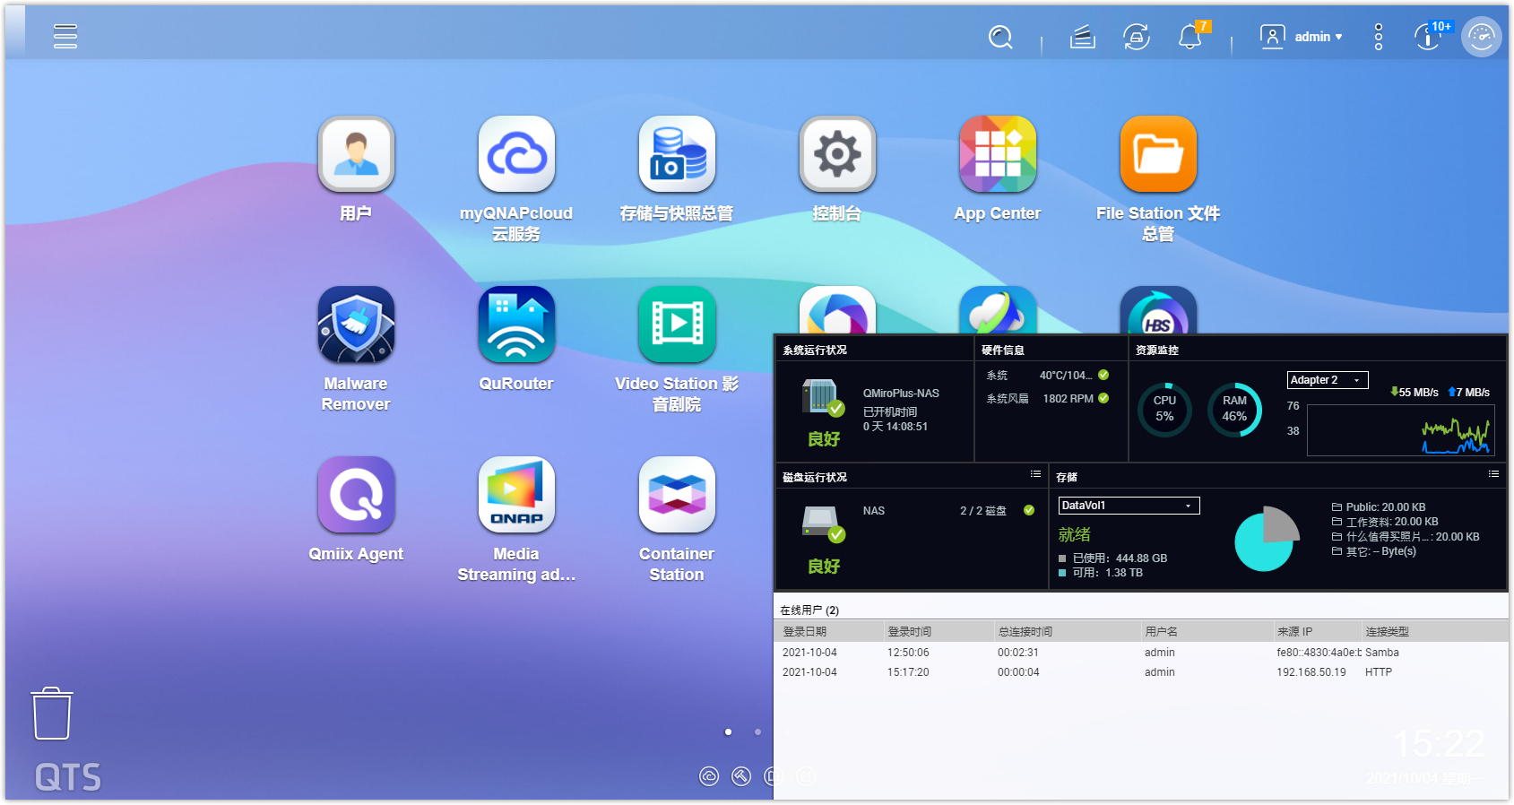Image resolution: width=1514 pixels, height=805 pixels.
Task: Open the 系统运行状况 panel title
Action: [815, 351]
